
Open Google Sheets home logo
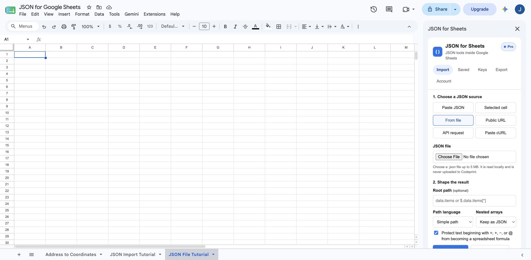(x=10, y=10)
